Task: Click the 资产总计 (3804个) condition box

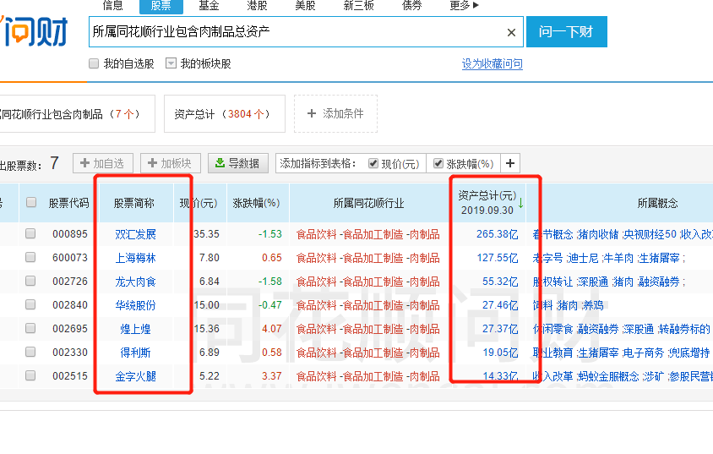Action: (x=224, y=114)
